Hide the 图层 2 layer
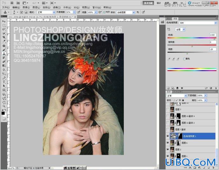219x170 pixels. coord(168,149)
